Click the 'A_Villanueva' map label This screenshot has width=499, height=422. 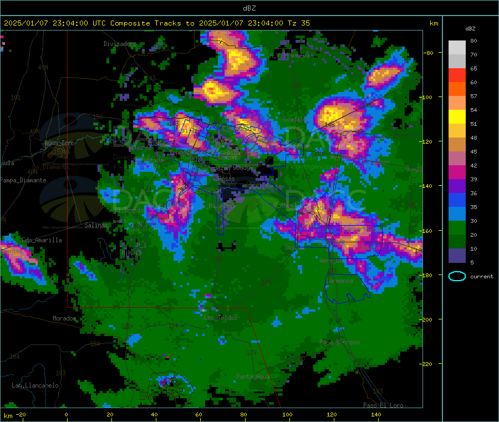coord(289,55)
